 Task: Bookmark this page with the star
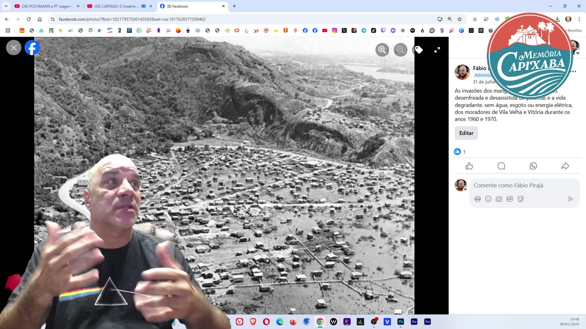tap(460, 19)
